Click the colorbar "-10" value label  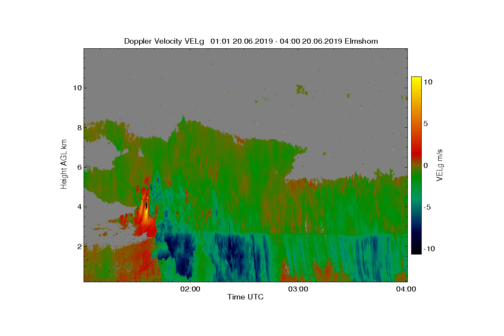pyautogui.click(x=428, y=249)
